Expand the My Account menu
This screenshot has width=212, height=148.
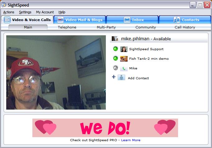45,12
